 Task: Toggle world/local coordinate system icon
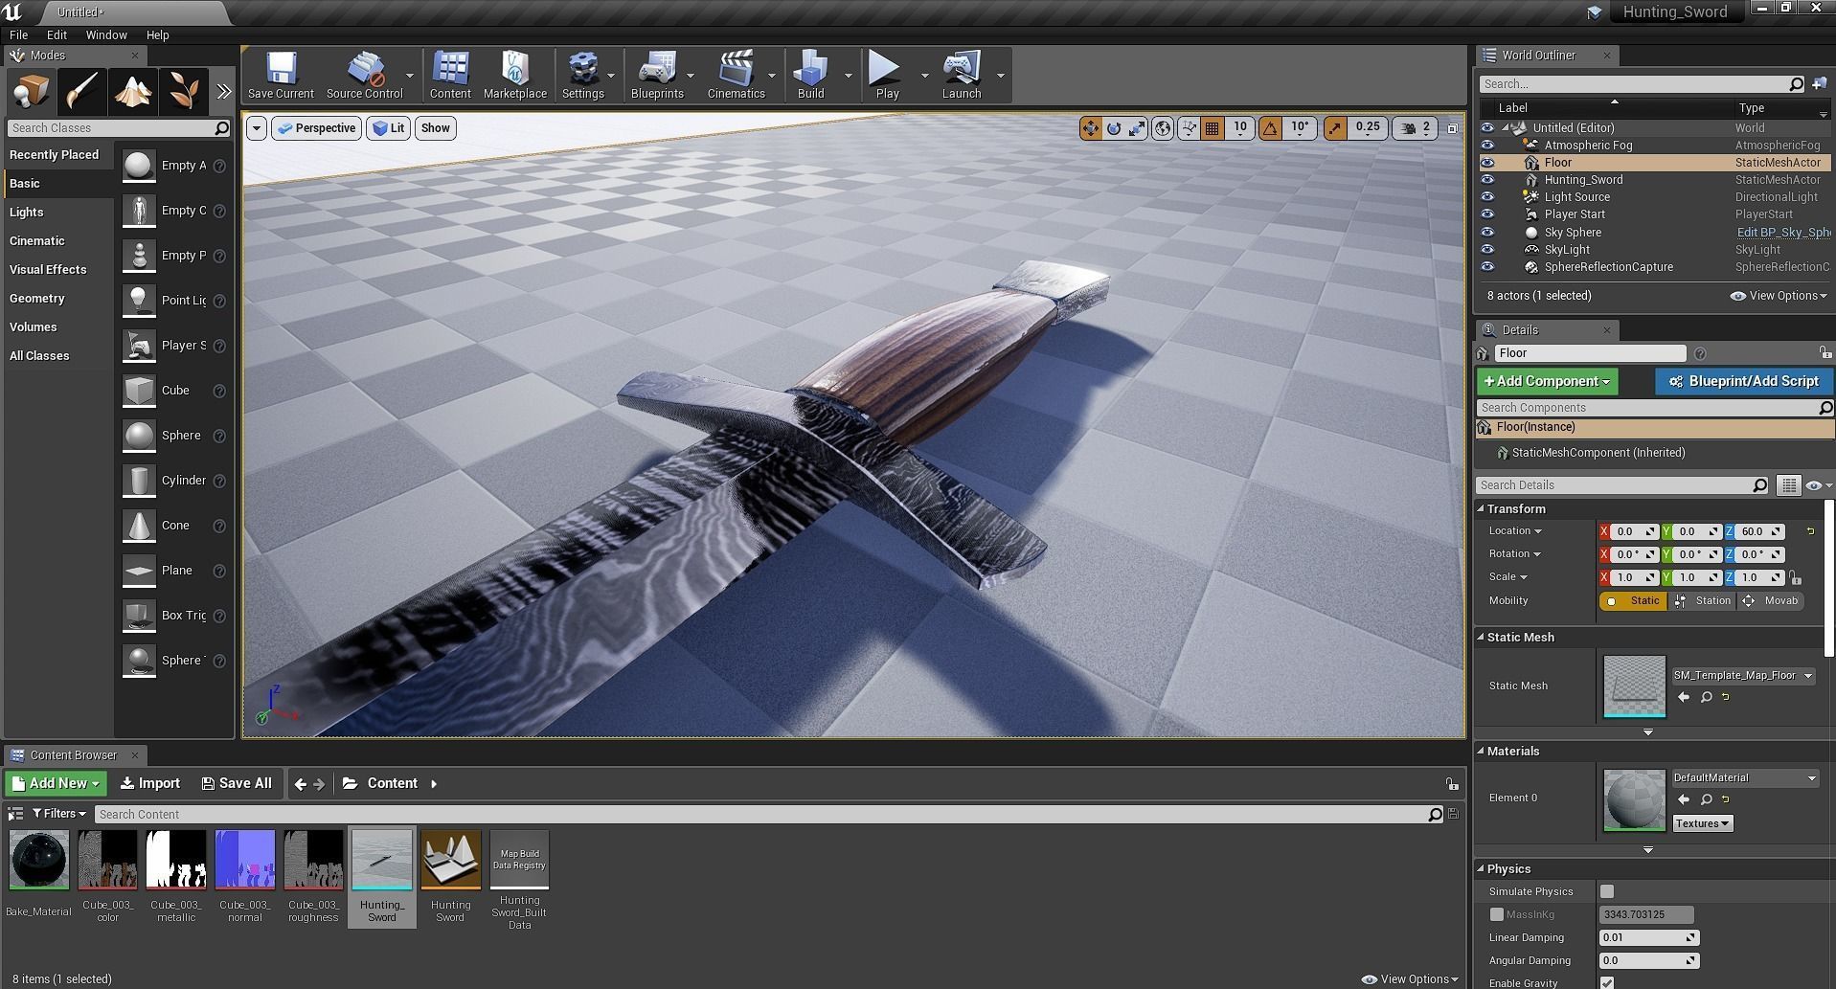[1162, 127]
